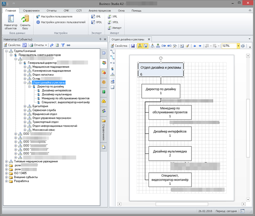Screen dimensions: 255x216
Task: Toggle the second highlighted diagram toolbar button
Action: 145,46
